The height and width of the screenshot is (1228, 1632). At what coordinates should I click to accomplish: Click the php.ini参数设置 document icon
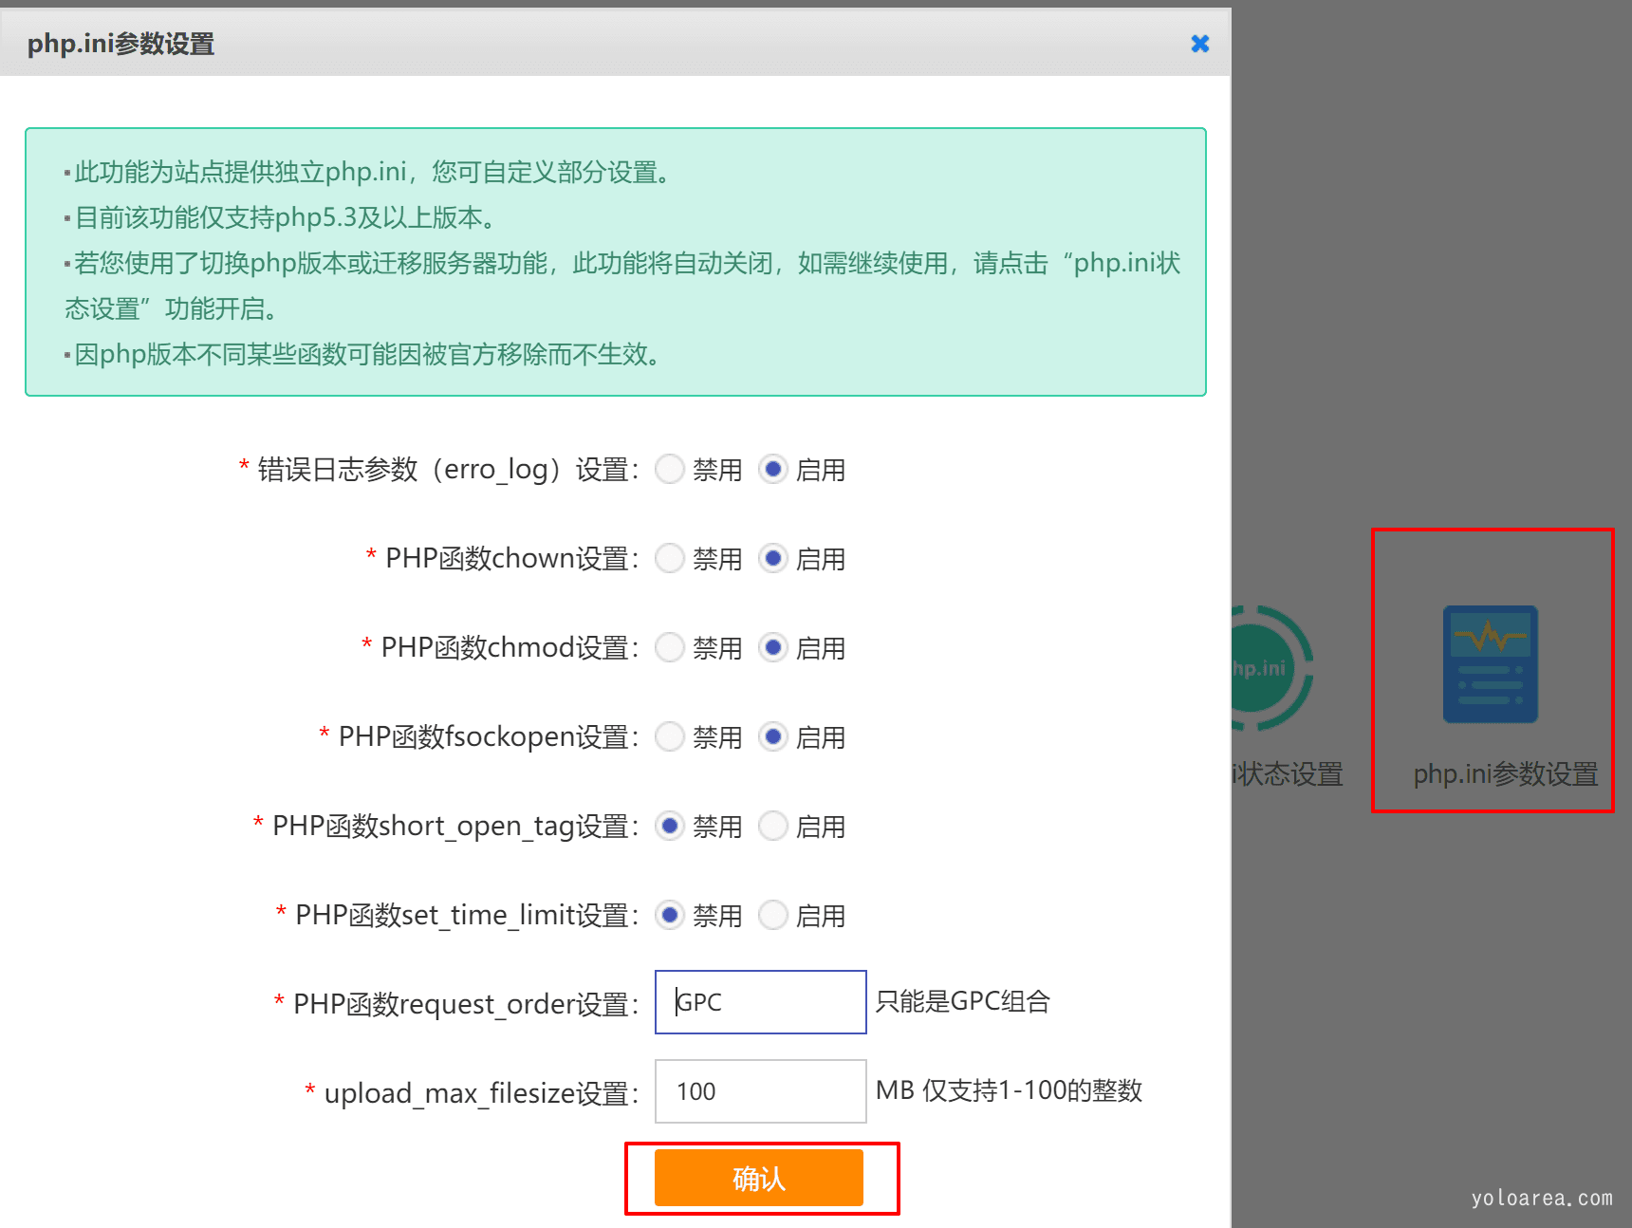coord(1490,664)
